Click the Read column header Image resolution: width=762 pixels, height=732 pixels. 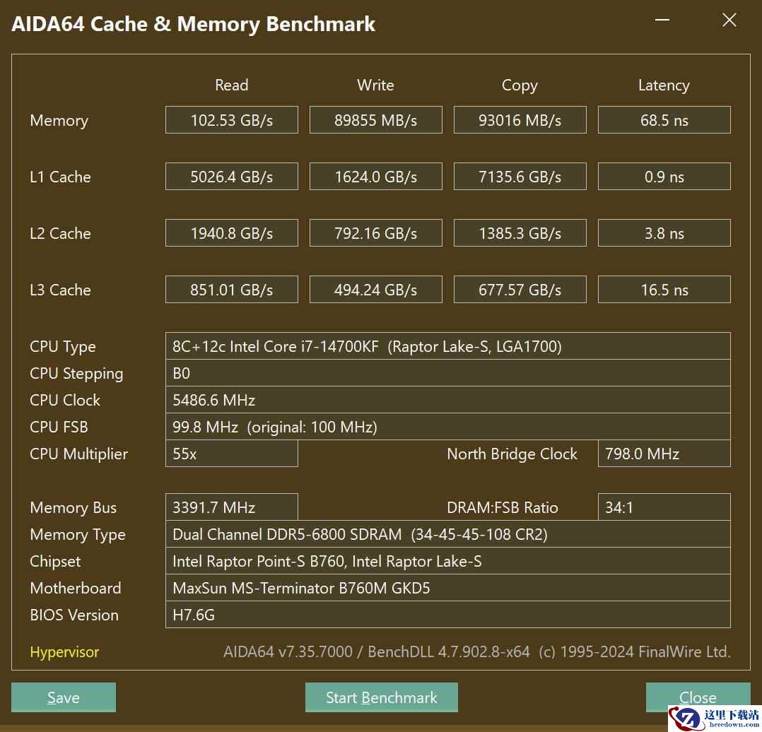click(232, 85)
